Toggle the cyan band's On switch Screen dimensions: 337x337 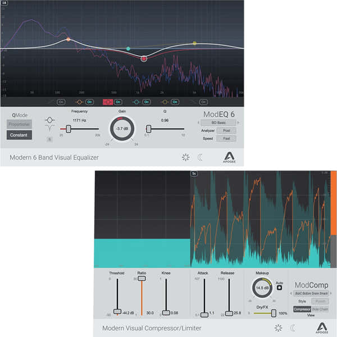pyautogui.click(x=147, y=102)
